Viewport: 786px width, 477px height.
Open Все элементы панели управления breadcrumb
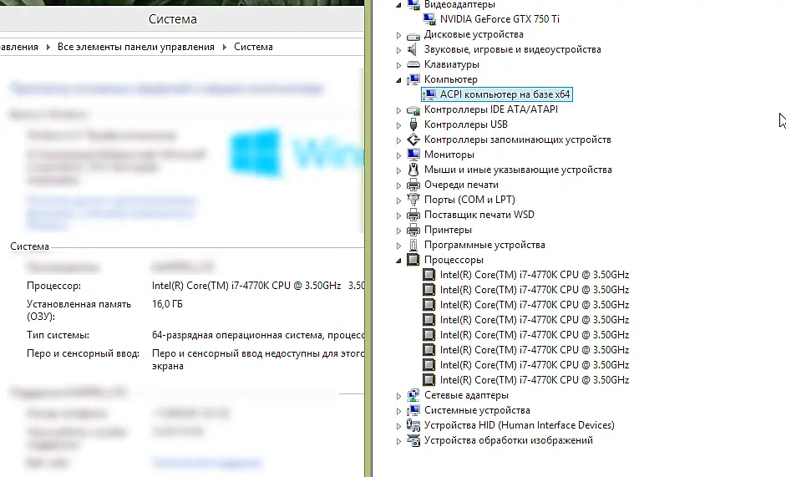(x=136, y=47)
